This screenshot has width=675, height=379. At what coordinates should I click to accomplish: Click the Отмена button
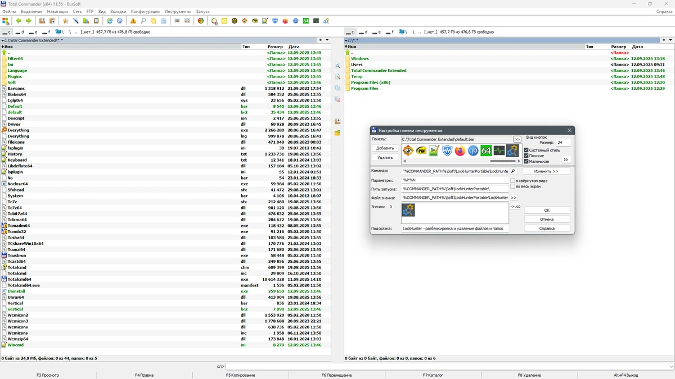(547, 220)
